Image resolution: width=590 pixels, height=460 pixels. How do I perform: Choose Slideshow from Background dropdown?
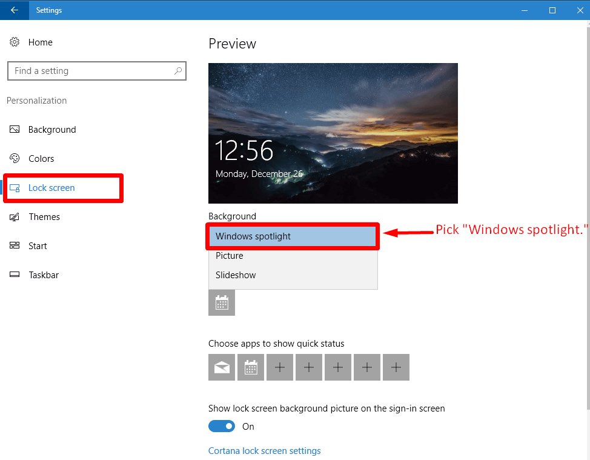[293, 275]
